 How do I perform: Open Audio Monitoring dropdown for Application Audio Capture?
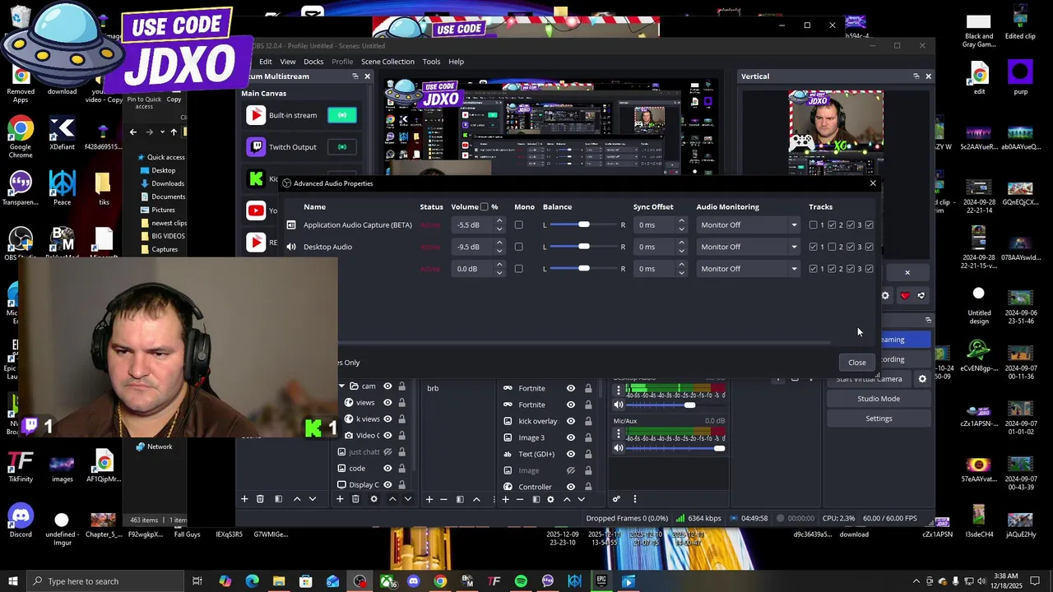coord(749,225)
